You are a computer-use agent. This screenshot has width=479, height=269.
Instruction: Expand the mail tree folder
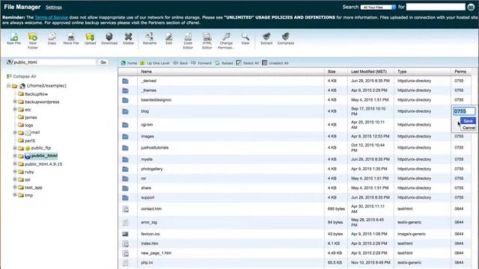(x=15, y=132)
